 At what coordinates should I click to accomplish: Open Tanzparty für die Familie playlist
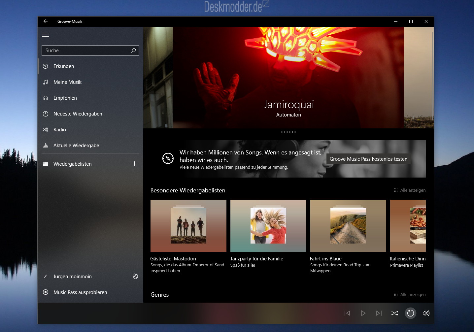(268, 226)
